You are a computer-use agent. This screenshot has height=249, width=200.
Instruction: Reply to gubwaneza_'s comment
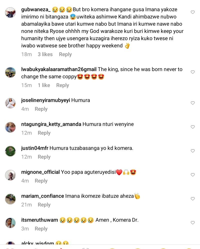pos(65,54)
